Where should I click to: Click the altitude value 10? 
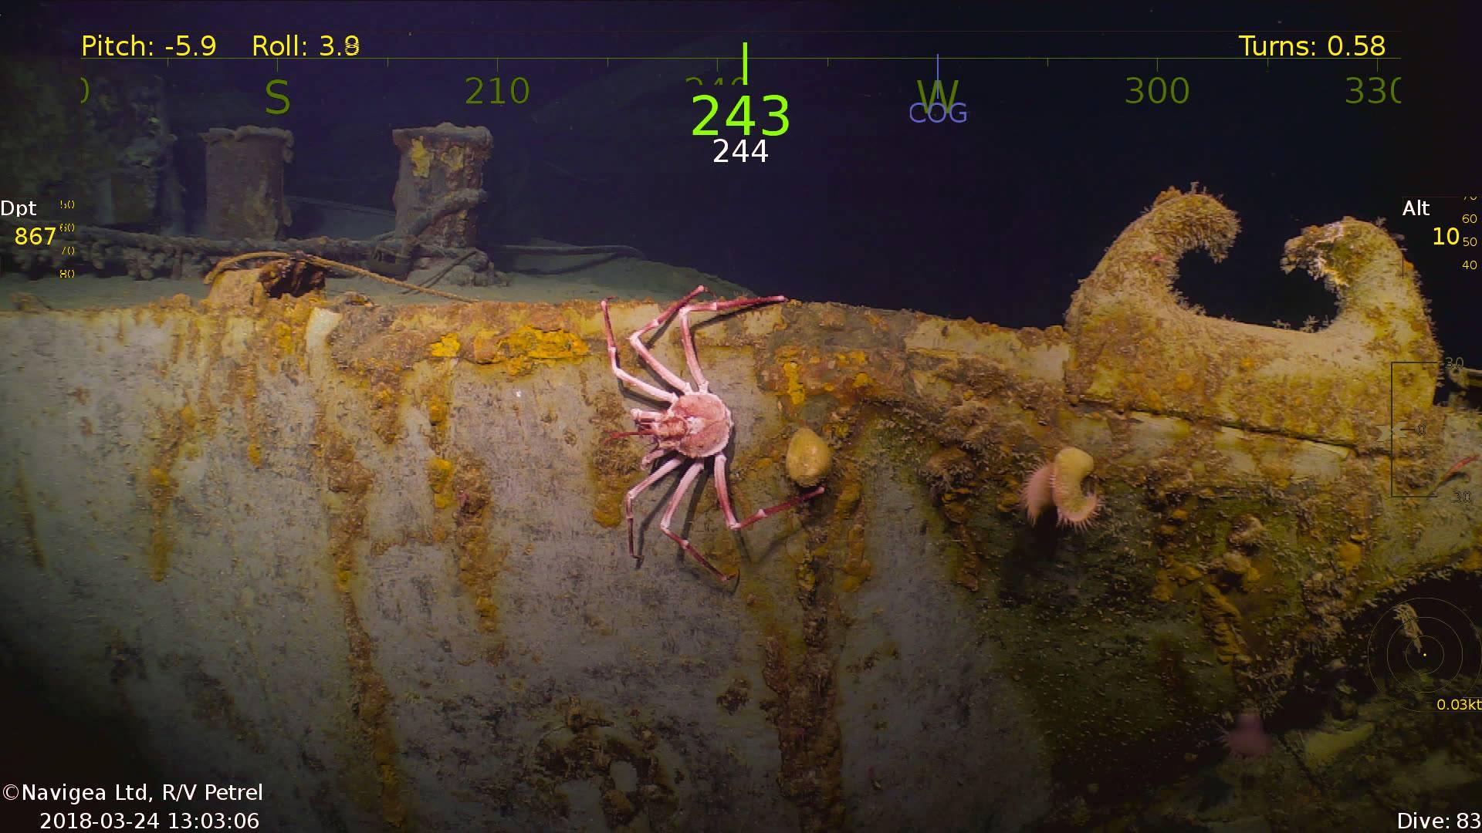[x=1445, y=236]
